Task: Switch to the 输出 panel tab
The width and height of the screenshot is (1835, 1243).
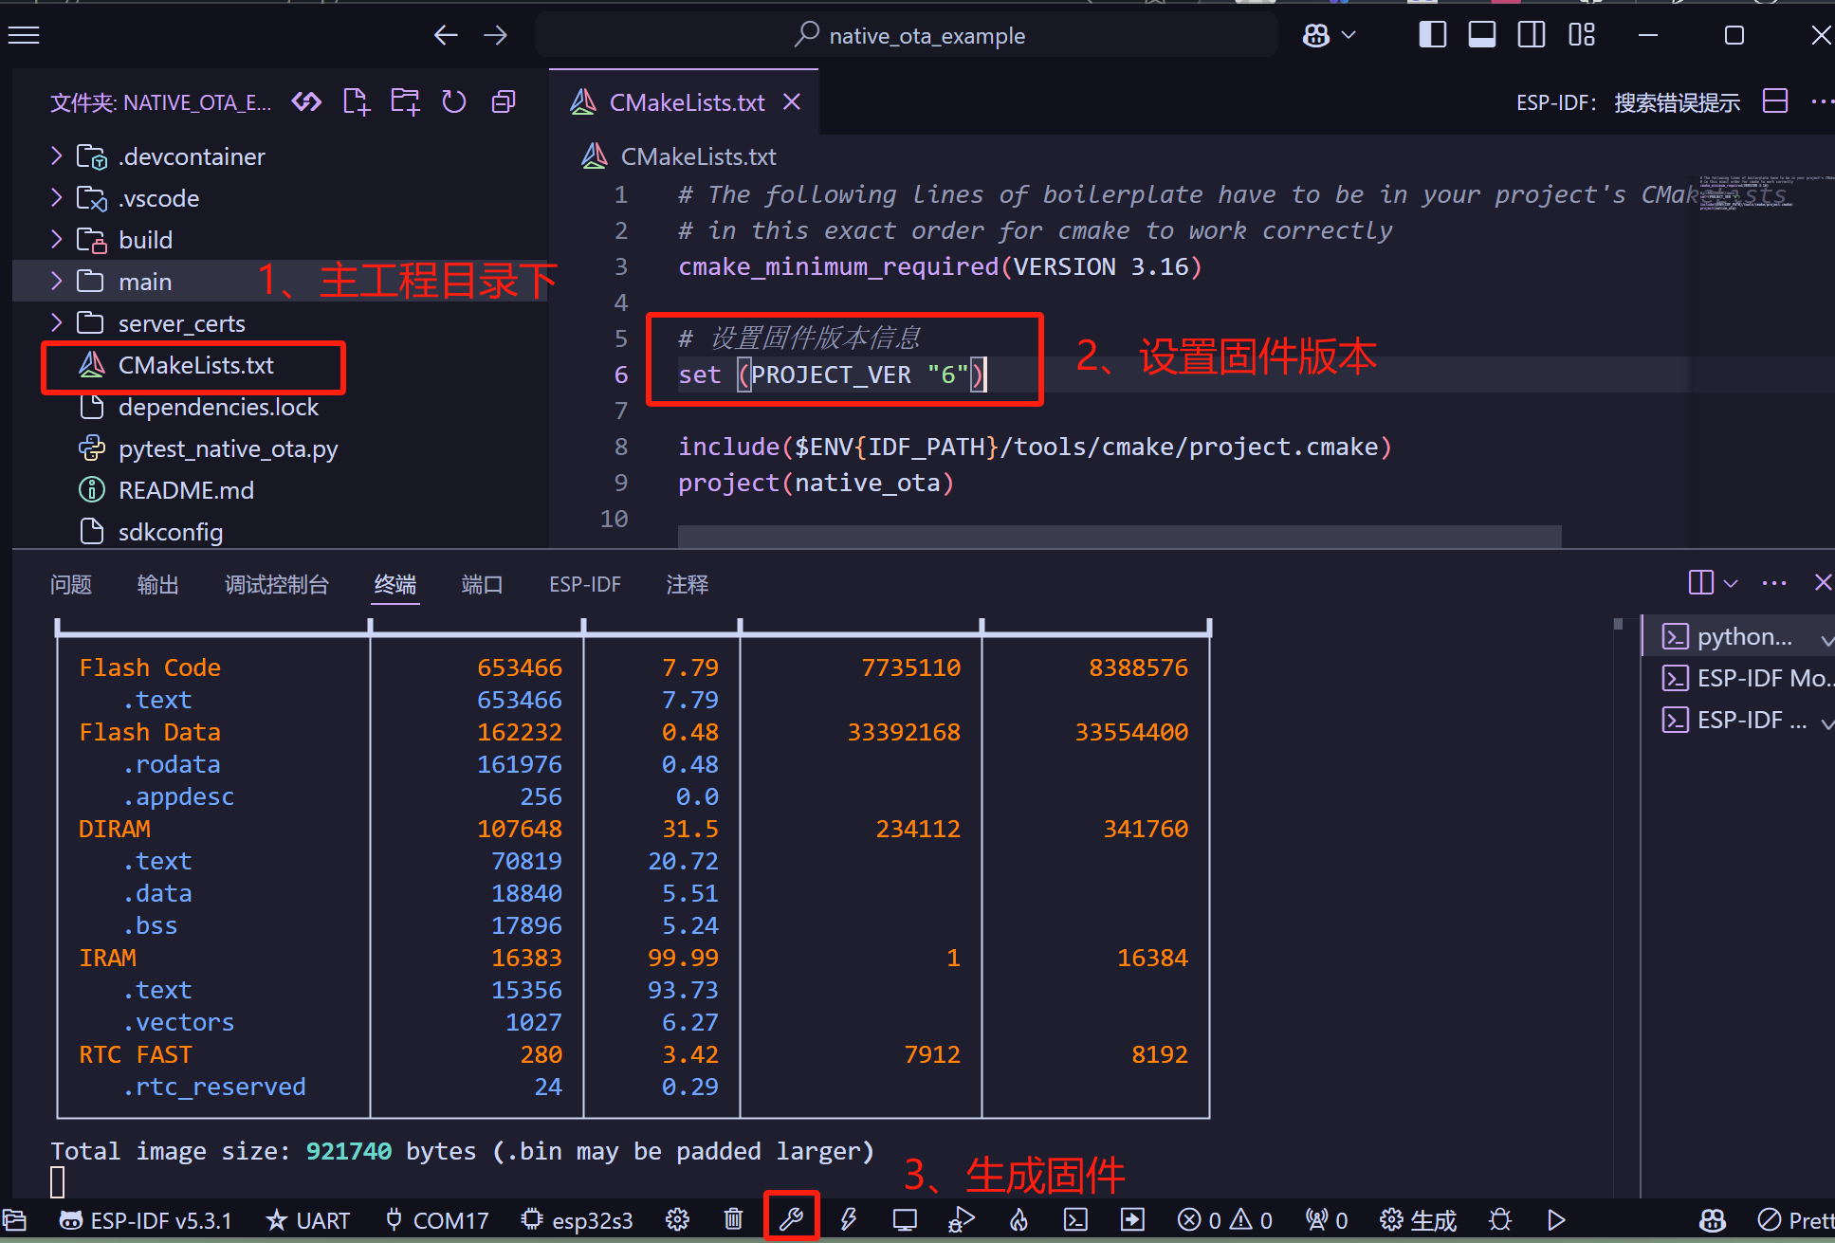Action: click(x=157, y=585)
